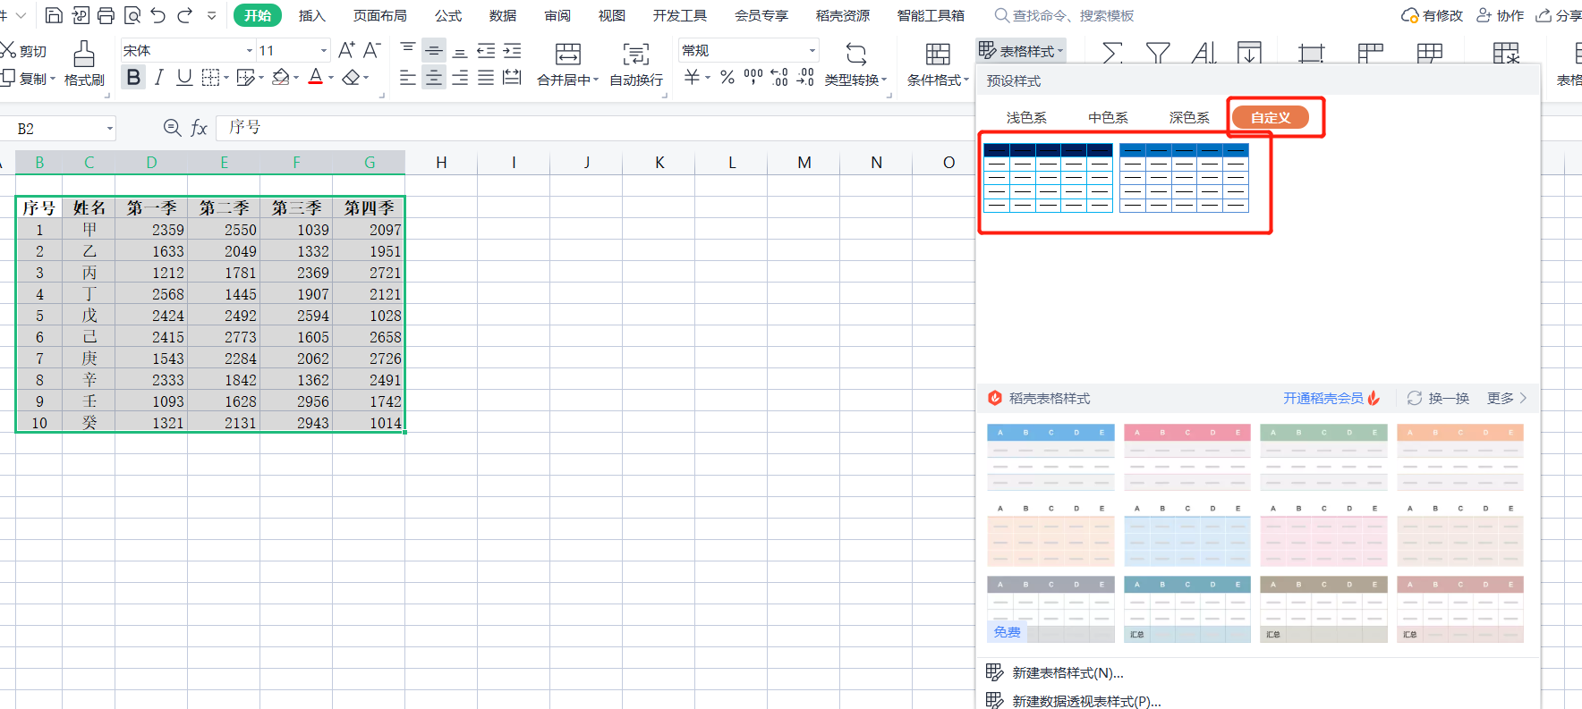Image resolution: width=1582 pixels, height=709 pixels.
Task: Click the Merge and Center (合并居中) icon
Action: click(567, 55)
